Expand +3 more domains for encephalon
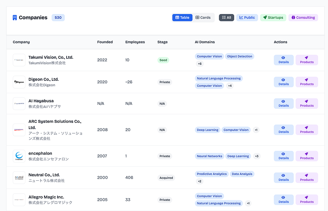328x211 pixels. [x=257, y=156]
